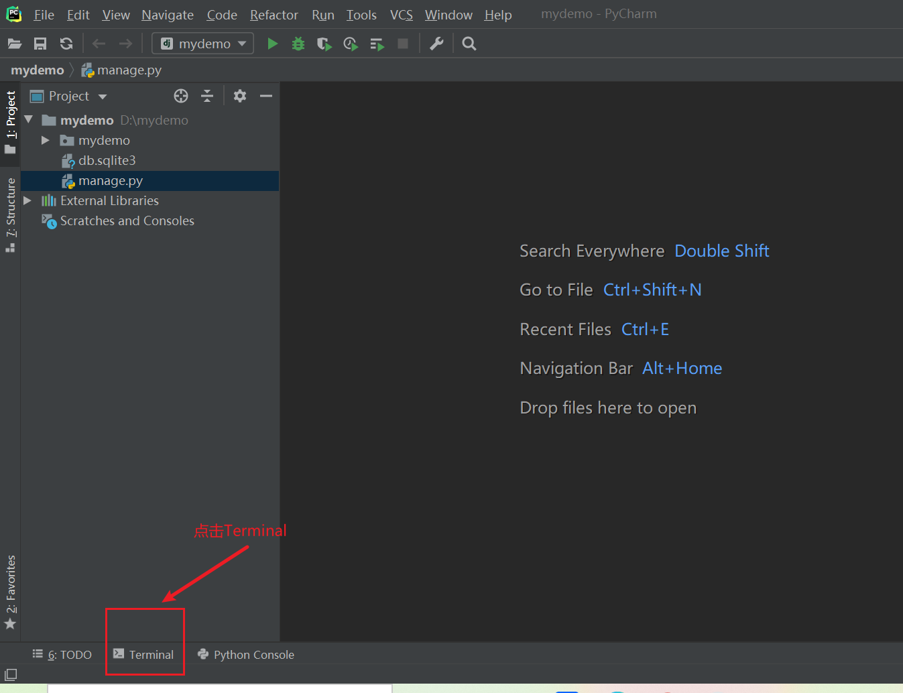This screenshot has width=903, height=693.
Task: Click the Profile run icon
Action: 351,44
